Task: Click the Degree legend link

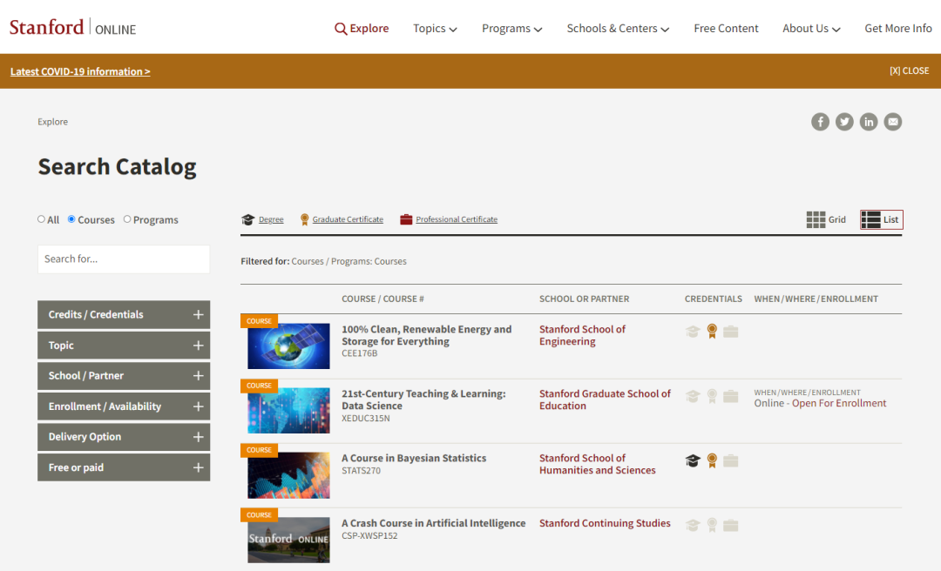Action: click(271, 219)
